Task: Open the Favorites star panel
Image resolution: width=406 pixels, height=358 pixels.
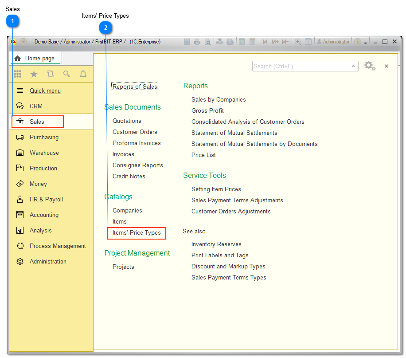Action: coord(34,74)
